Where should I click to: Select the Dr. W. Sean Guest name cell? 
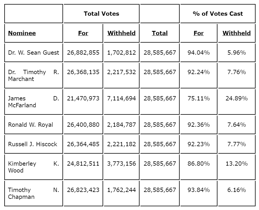coord(34,53)
